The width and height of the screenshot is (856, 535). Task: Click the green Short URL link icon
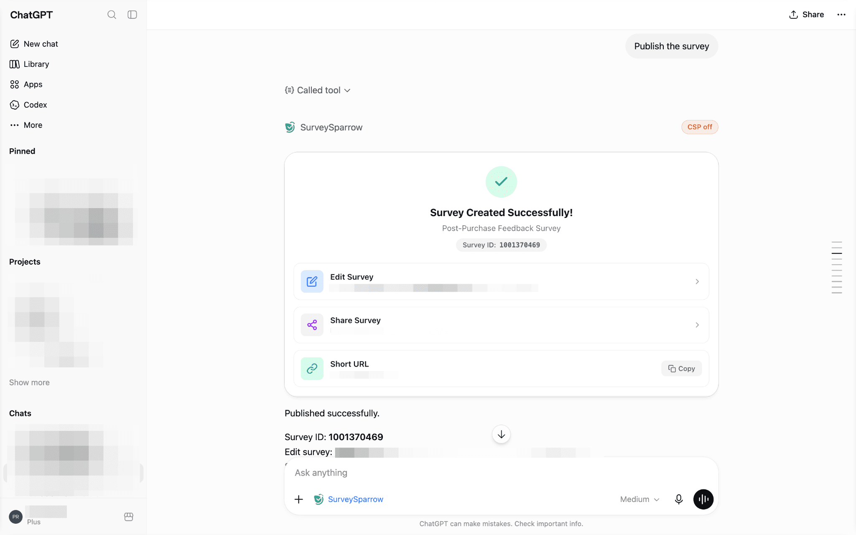[312, 368]
